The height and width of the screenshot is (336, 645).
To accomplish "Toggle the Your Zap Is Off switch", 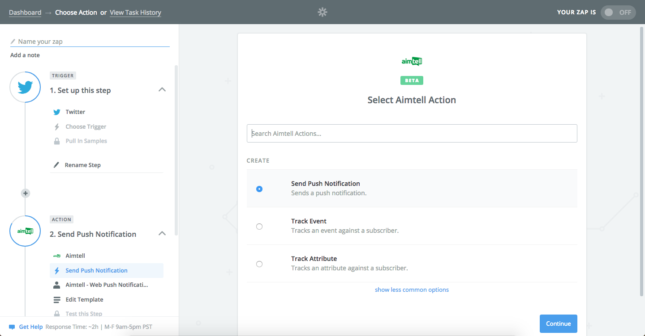I will (618, 13).
